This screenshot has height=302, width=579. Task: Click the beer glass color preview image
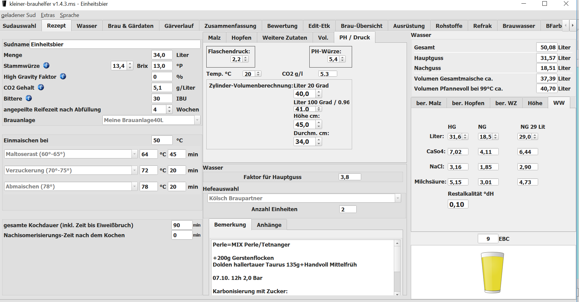pyautogui.click(x=492, y=273)
